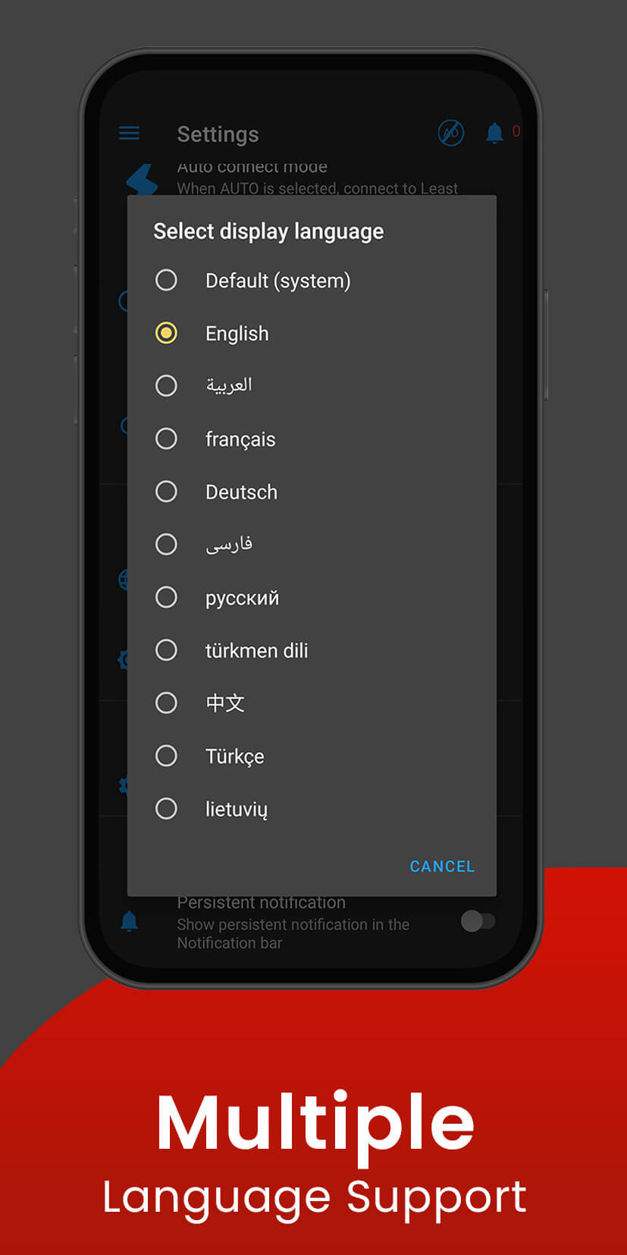Choose lietuvių from the language list
Viewport: 627px width, 1255px height.
[x=166, y=809]
